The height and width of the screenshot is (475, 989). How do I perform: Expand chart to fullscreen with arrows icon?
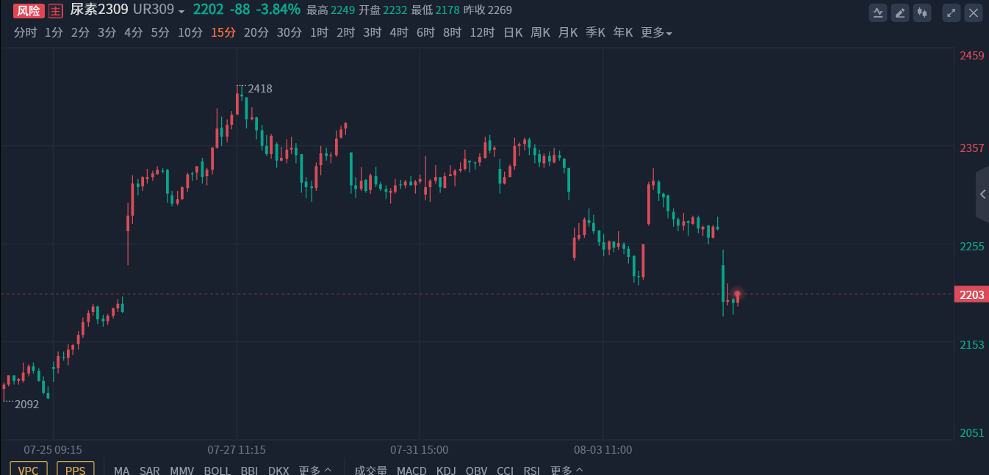[952, 12]
